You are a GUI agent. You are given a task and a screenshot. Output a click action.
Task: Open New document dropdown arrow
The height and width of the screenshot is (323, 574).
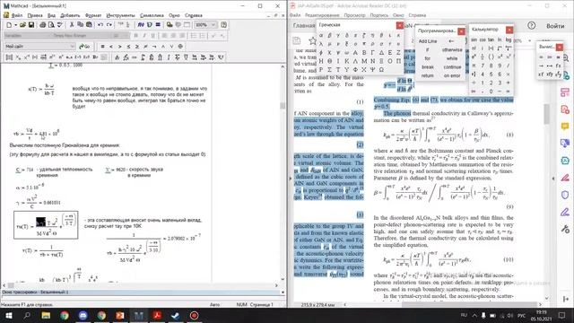[15, 25]
